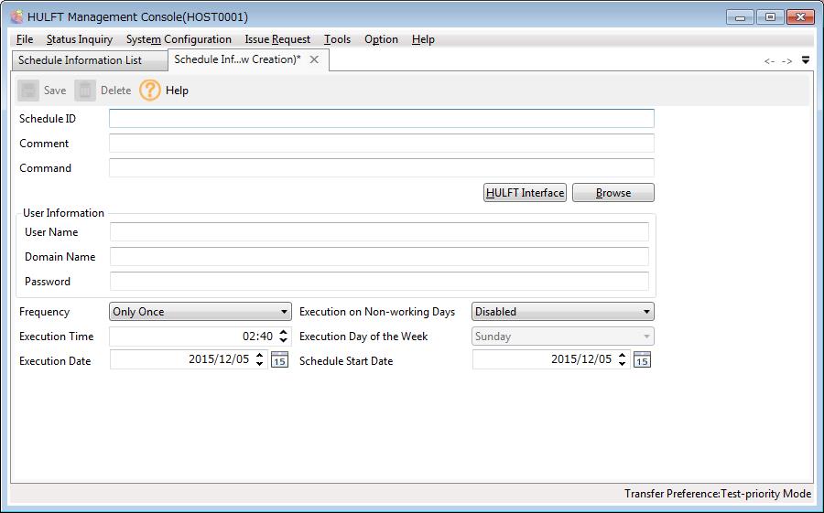Increase Schedule Start Date with up arrow

[x=623, y=355]
